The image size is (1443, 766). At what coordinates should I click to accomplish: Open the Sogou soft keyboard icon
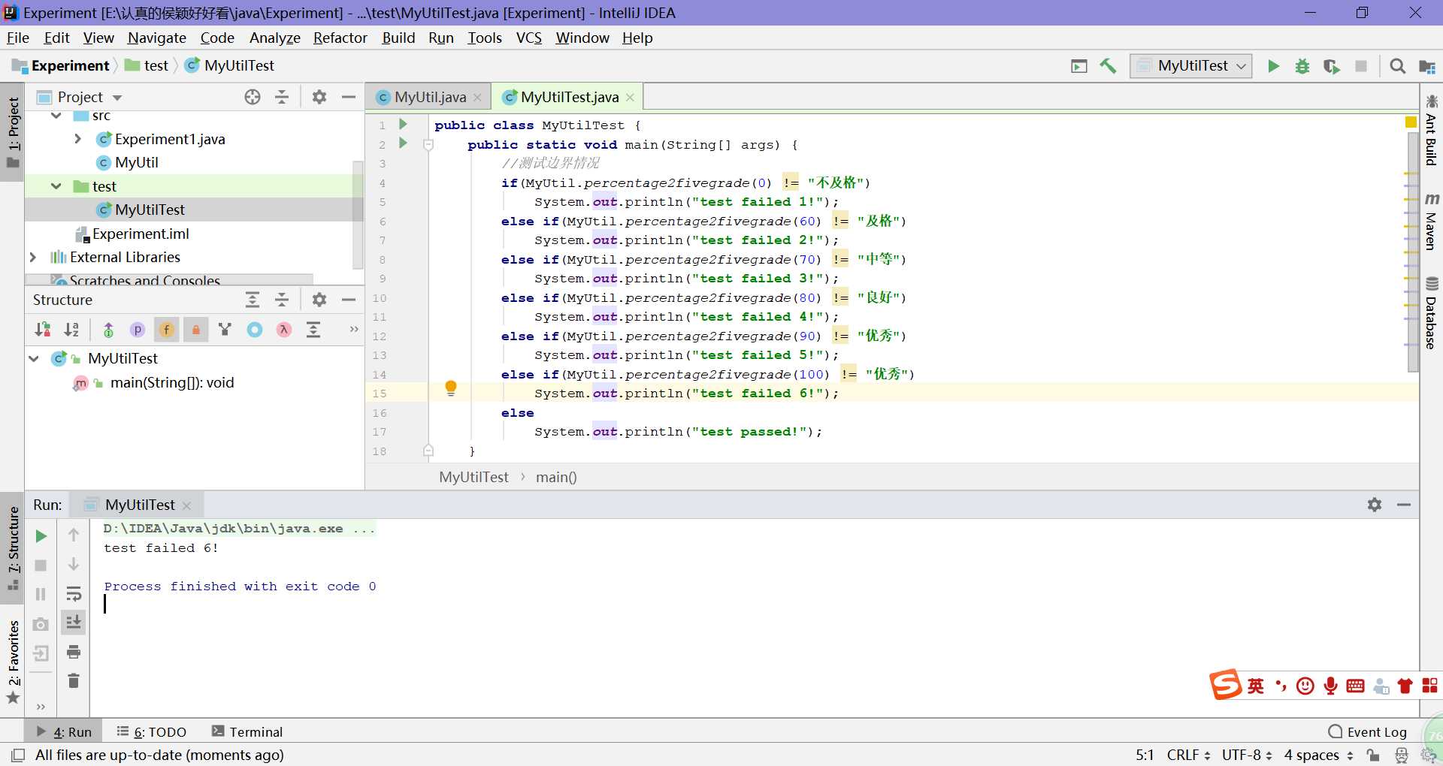point(1355,685)
